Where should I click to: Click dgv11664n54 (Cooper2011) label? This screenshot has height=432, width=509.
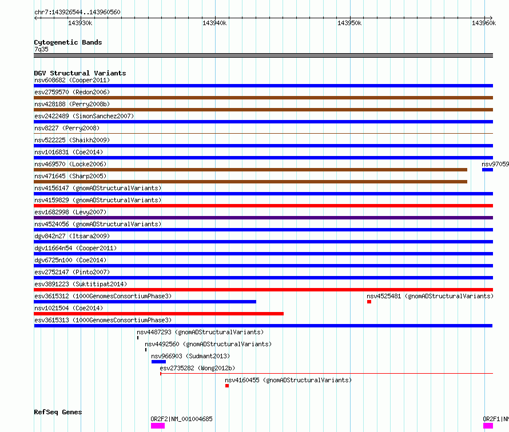click(x=75, y=248)
